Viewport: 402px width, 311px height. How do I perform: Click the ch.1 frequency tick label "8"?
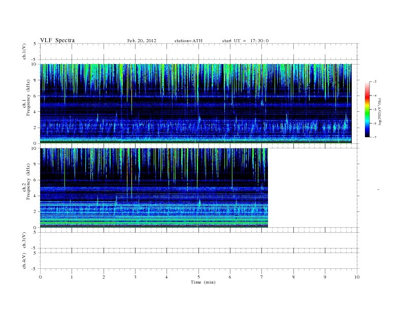[35, 80]
